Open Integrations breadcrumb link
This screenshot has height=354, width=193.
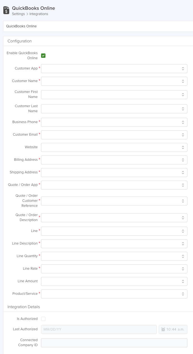(39, 14)
